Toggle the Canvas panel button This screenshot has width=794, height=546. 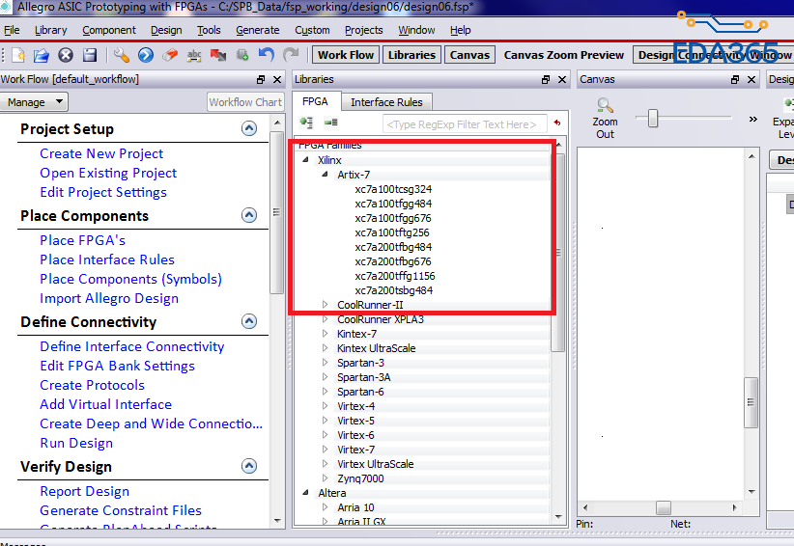pyautogui.click(x=469, y=55)
